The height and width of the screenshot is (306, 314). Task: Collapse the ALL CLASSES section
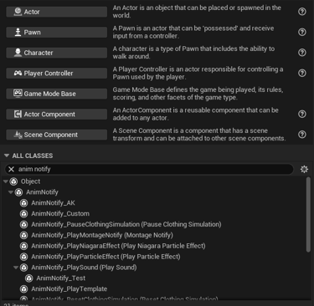[x=7, y=156]
